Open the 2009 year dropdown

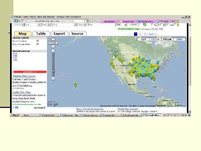19,25
